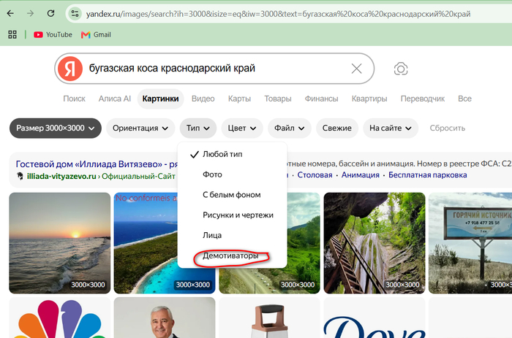The width and height of the screenshot is (512, 338).
Task: Open the illiada-vityazevo.ru site link
Action: tap(61, 176)
